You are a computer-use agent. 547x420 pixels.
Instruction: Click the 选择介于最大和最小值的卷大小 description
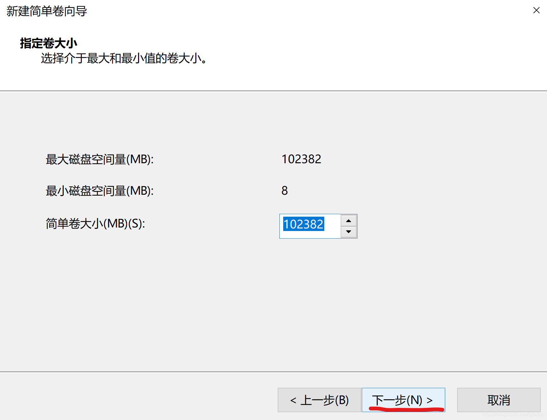(x=124, y=59)
